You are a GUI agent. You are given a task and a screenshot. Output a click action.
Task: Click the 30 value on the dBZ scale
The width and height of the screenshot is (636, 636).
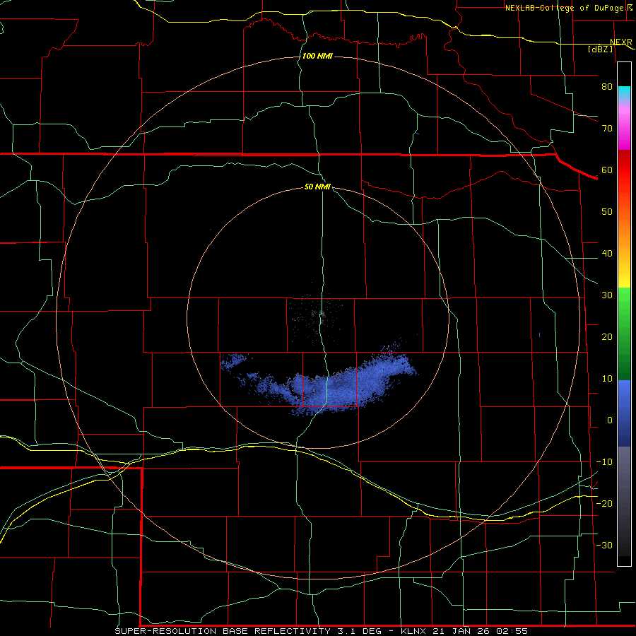click(607, 295)
